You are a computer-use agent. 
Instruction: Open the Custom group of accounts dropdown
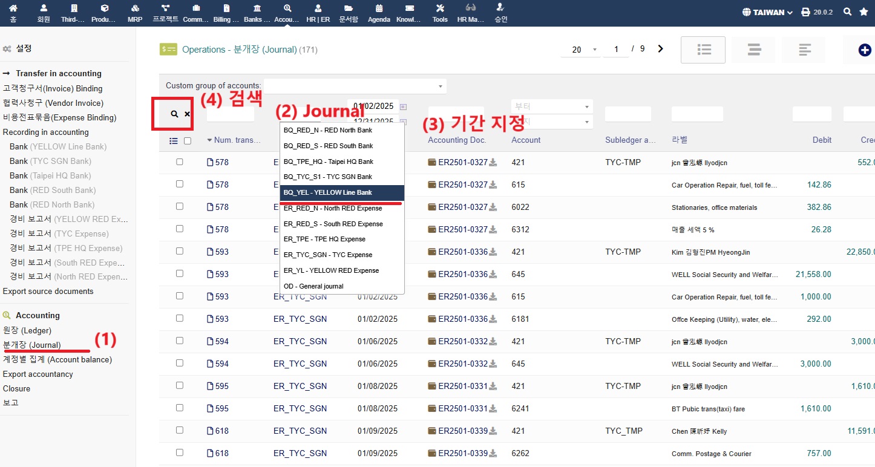355,87
